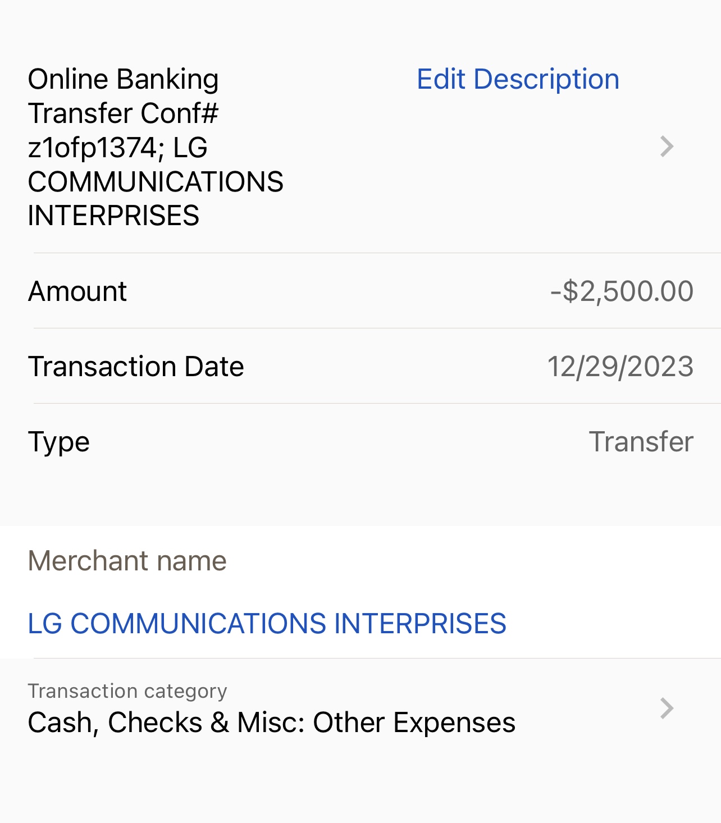Tap the Edit Description link
This screenshot has height=823, width=721.
(517, 79)
